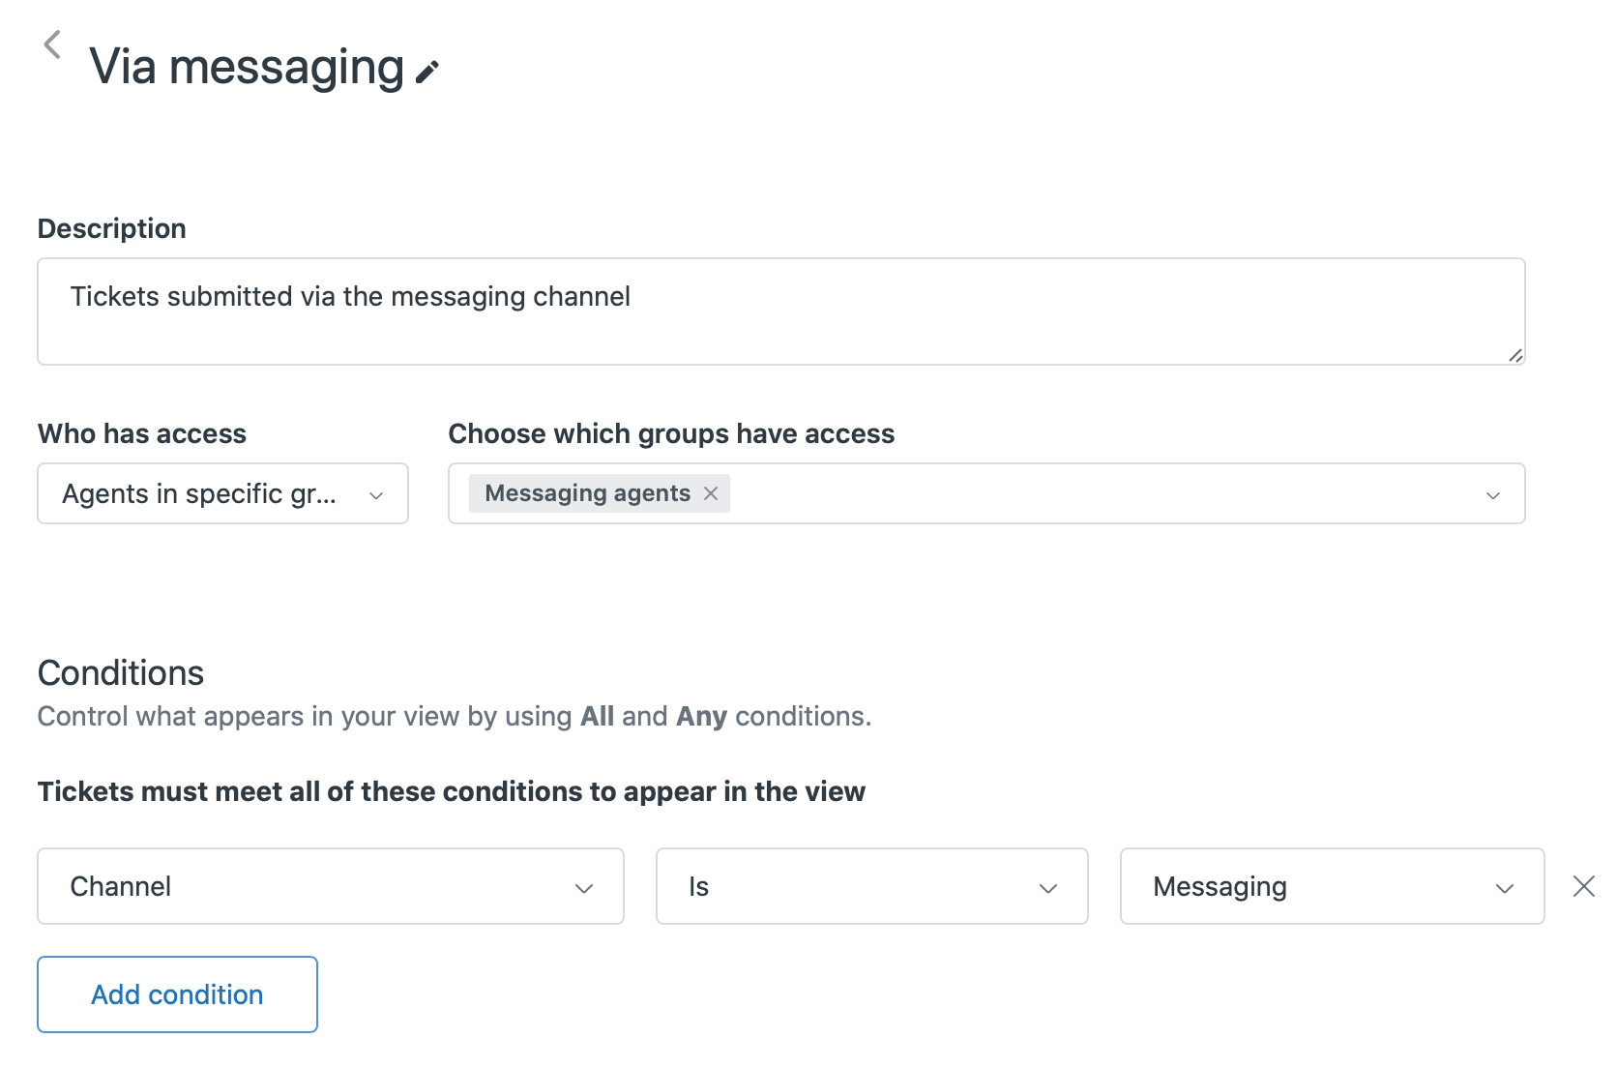This screenshot has height=1068, width=1617.
Task: Remove the Messaging agents group tag
Action: click(x=711, y=493)
